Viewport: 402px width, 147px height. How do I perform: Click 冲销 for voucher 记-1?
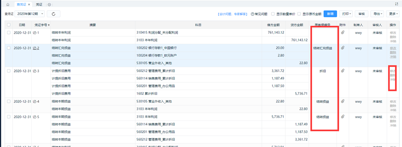point(393,41)
